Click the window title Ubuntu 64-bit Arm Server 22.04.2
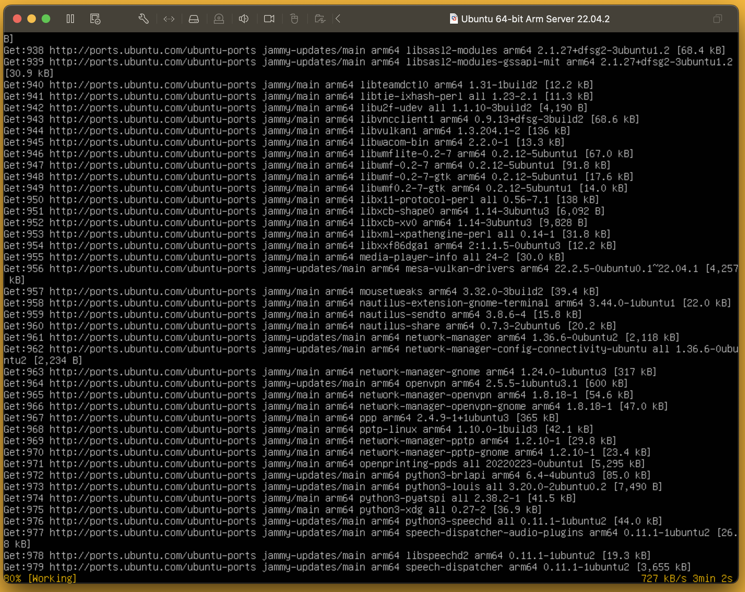Screen dimensions: 745x592 (535, 19)
